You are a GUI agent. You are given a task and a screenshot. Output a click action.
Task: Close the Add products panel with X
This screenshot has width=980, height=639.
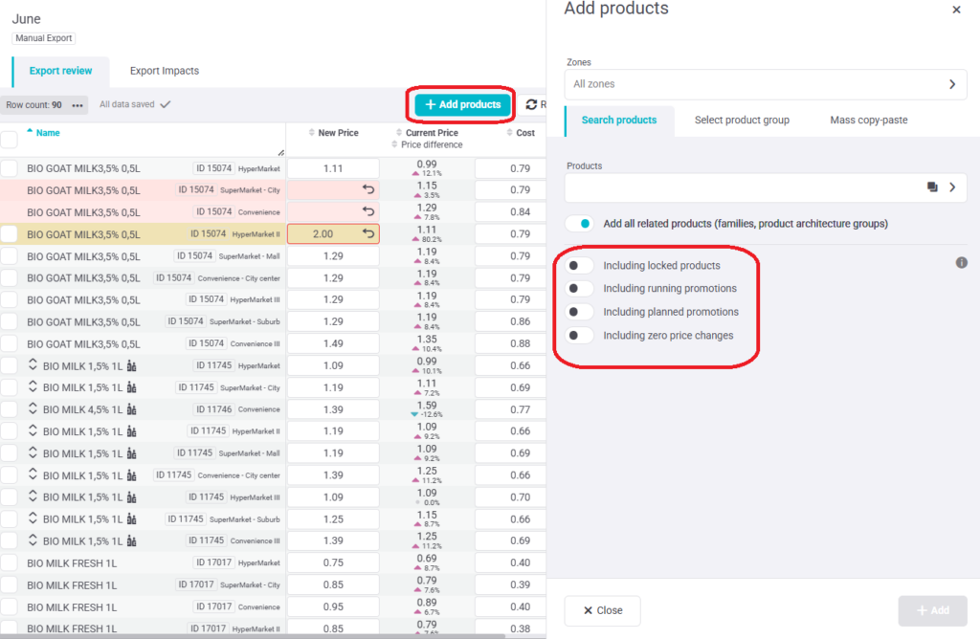pyautogui.click(x=956, y=10)
